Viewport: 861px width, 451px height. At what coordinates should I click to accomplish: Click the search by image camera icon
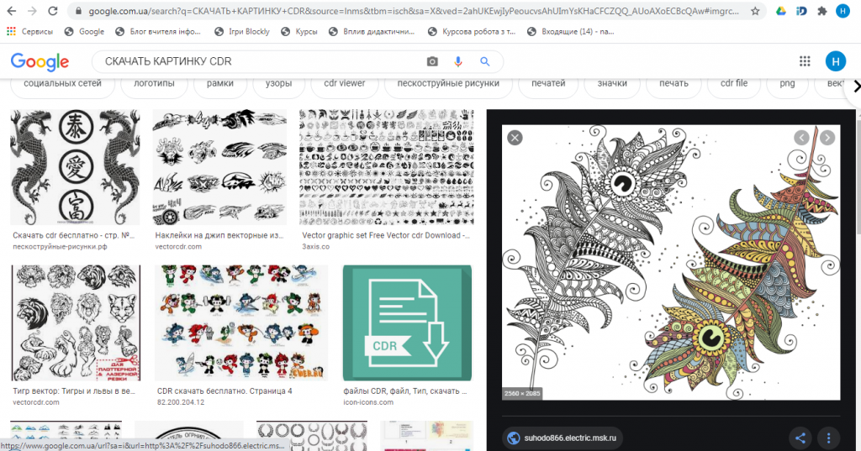point(432,62)
